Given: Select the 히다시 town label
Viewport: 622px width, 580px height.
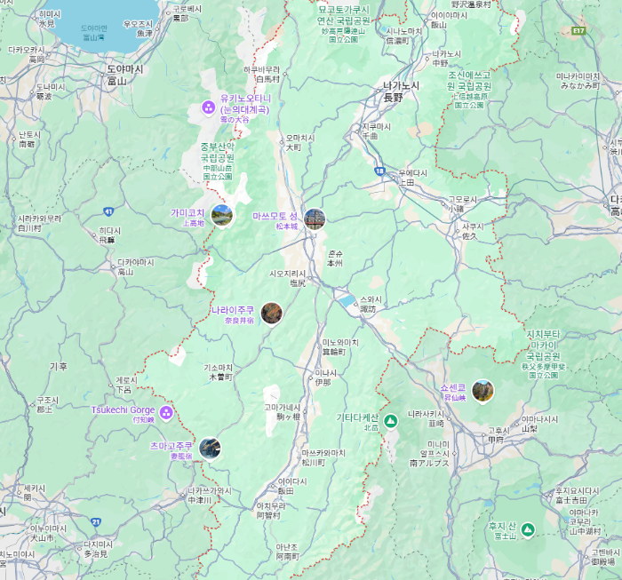Looking at the screenshot, I should tap(110, 234).
